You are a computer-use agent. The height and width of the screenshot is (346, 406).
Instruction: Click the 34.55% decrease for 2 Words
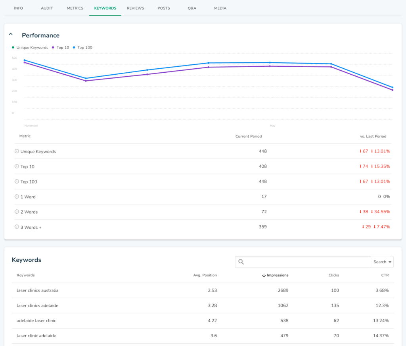click(380, 212)
